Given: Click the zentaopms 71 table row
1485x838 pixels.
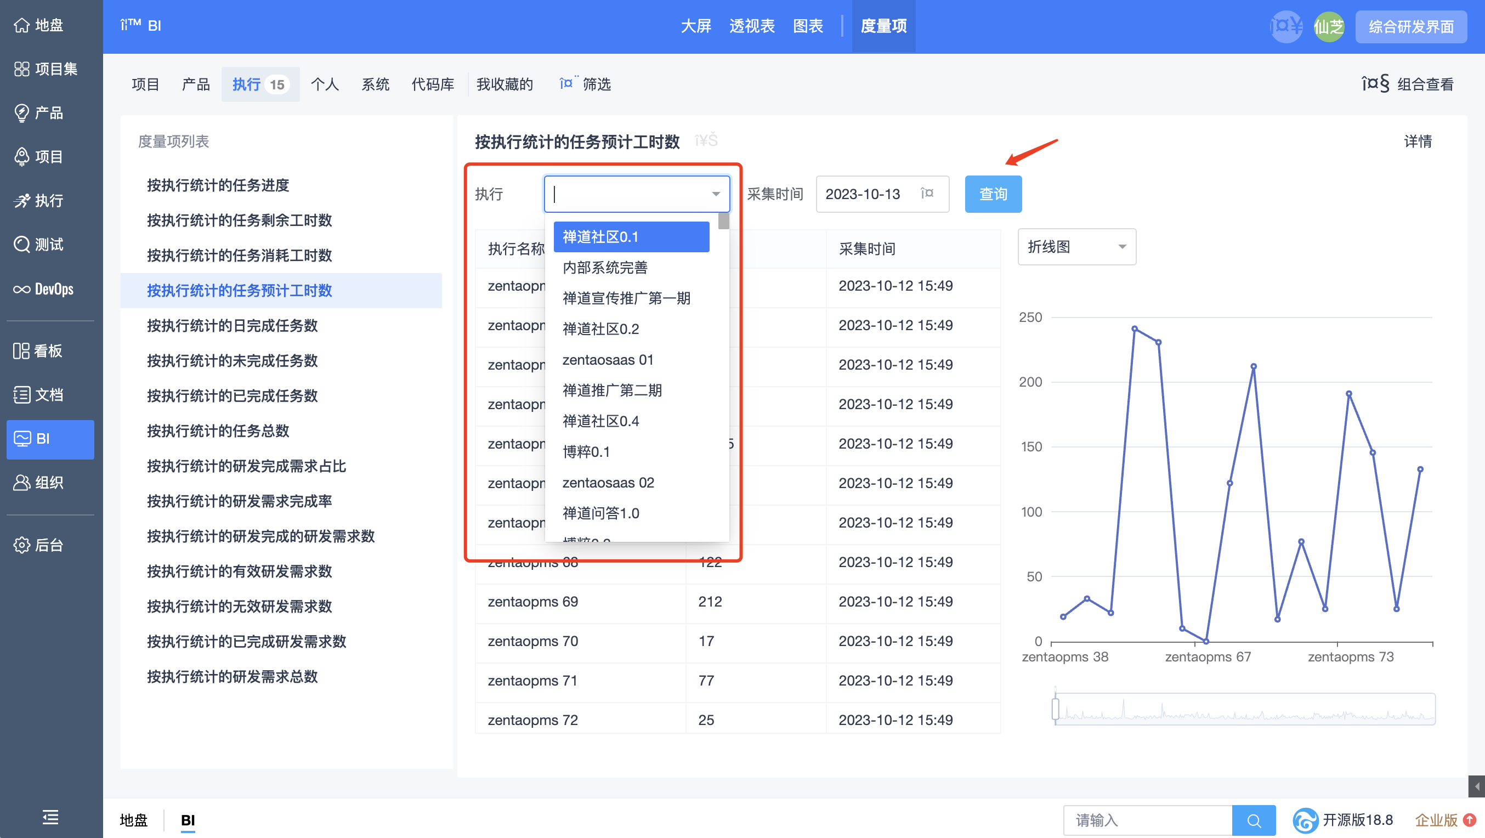Looking at the screenshot, I should click(738, 681).
